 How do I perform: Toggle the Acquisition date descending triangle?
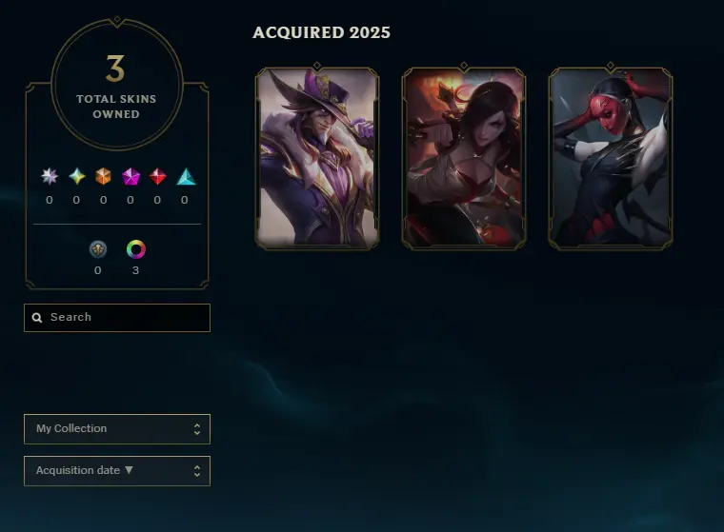(x=129, y=470)
